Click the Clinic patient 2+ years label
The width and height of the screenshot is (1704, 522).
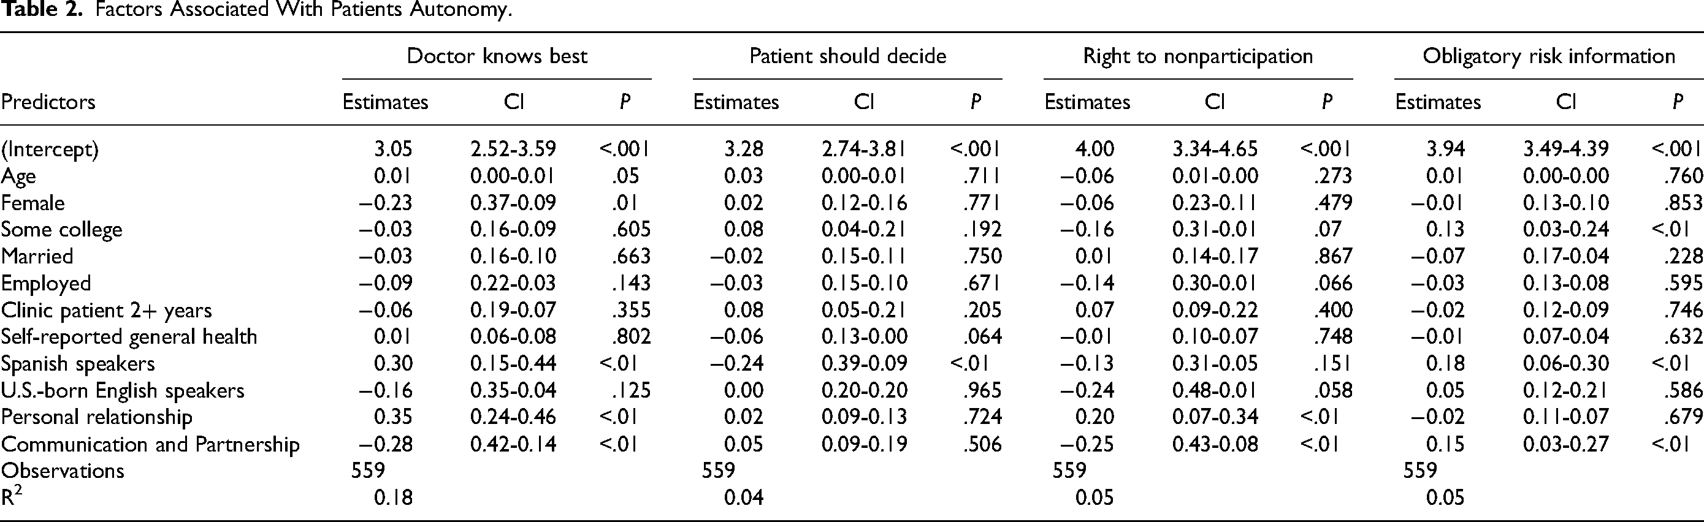point(107,311)
